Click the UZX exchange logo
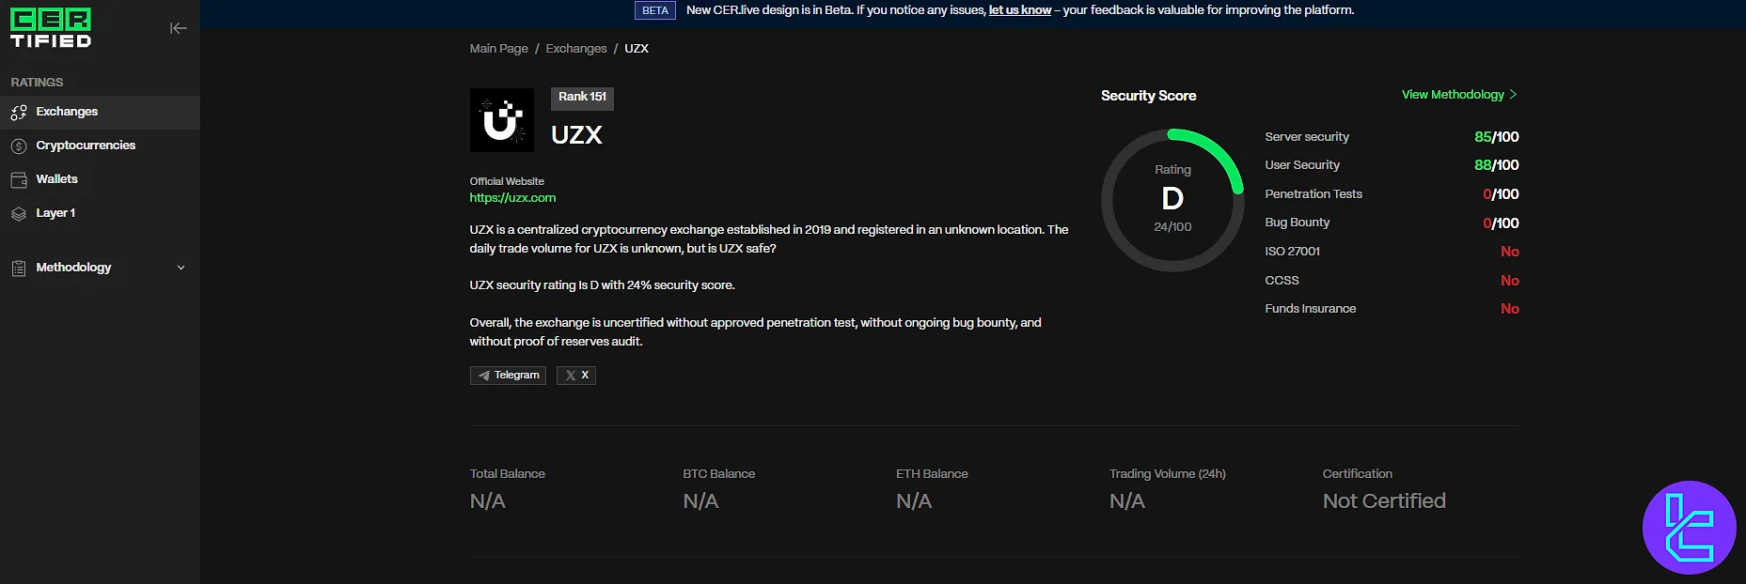Image resolution: width=1746 pixels, height=584 pixels. pyautogui.click(x=502, y=120)
